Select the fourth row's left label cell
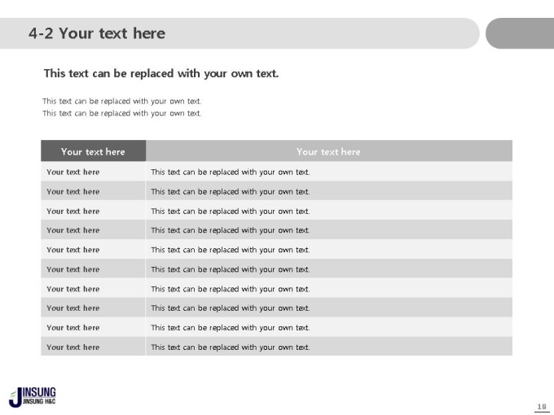Viewport: 554px width, 415px height. click(x=93, y=230)
